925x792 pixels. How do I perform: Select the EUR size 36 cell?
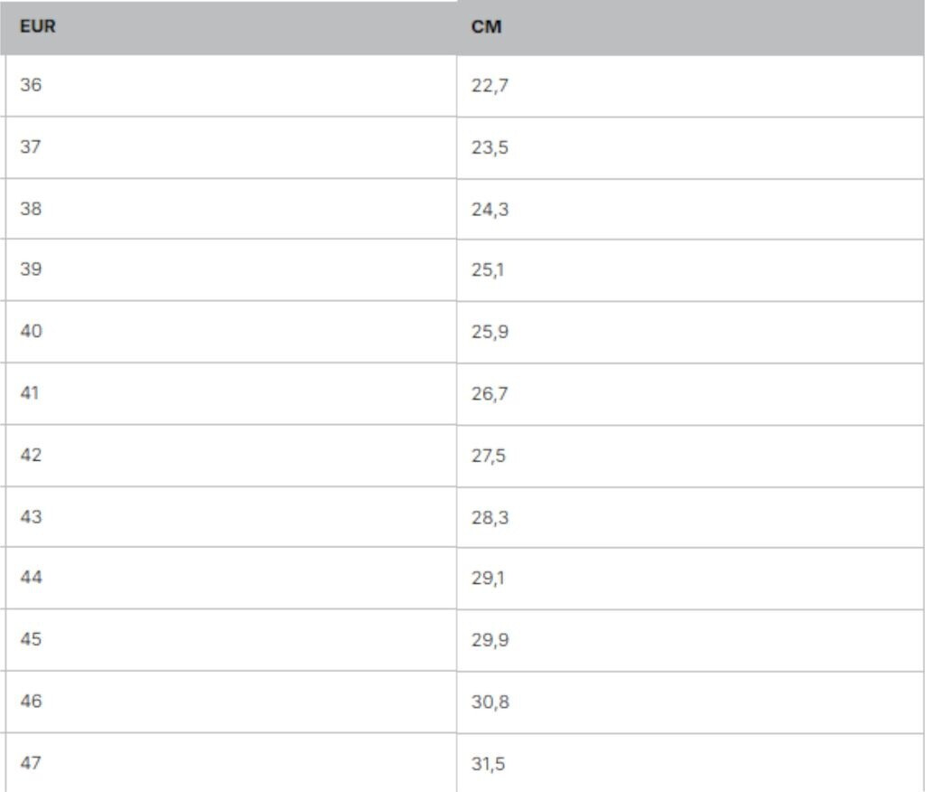coord(31,86)
